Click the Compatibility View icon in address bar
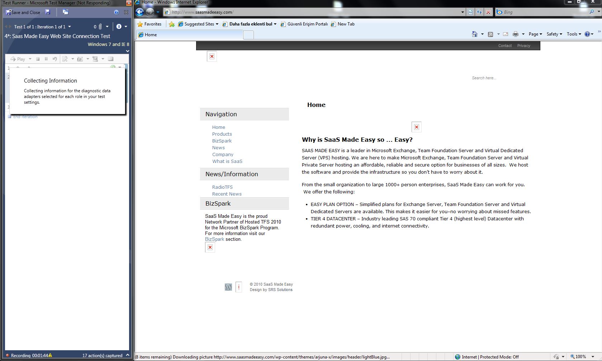The width and height of the screenshot is (602, 361). [470, 12]
